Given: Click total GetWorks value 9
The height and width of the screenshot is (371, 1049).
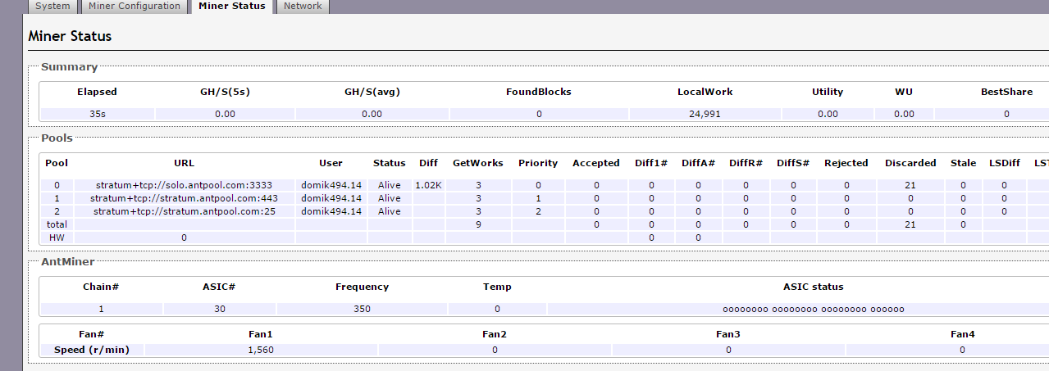Looking at the screenshot, I should (478, 224).
